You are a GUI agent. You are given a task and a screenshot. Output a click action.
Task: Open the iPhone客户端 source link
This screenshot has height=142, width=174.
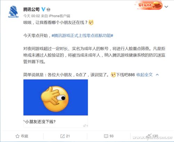pos(60,16)
